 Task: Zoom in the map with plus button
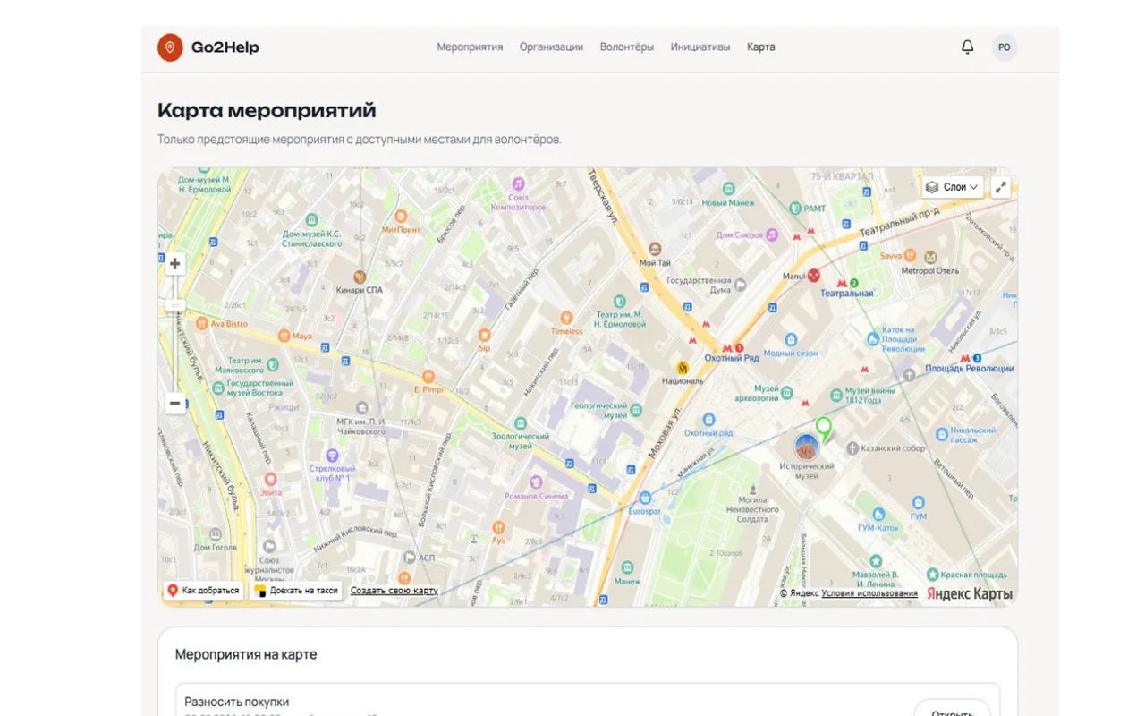point(175,264)
